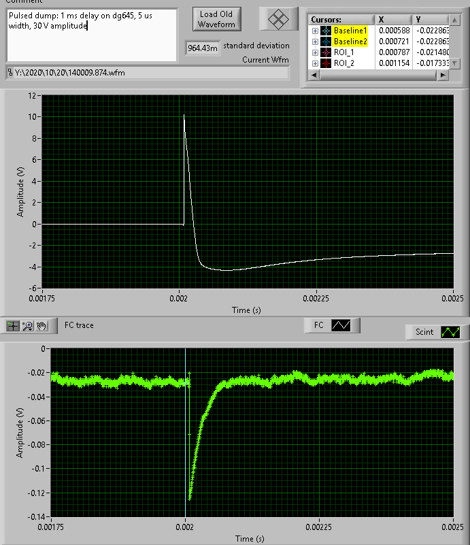This screenshot has height=545, width=470.
Task: Click the Baseline1 cursor style icon
Action: [x=326, y=31]
